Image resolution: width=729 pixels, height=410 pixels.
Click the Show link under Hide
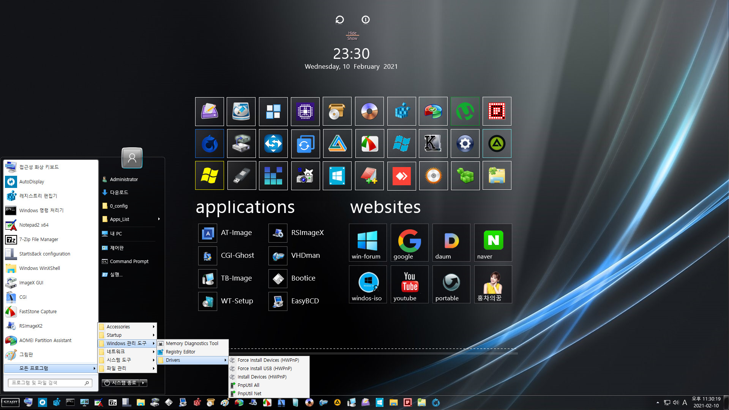[352, 38]
